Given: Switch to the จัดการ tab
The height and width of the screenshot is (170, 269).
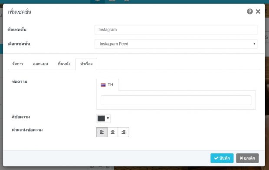Looking at the screenshot, I should (18, 64).
